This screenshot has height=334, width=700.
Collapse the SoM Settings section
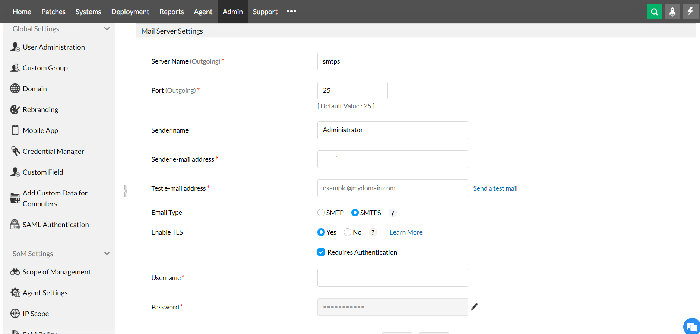[x=107, y=254]
